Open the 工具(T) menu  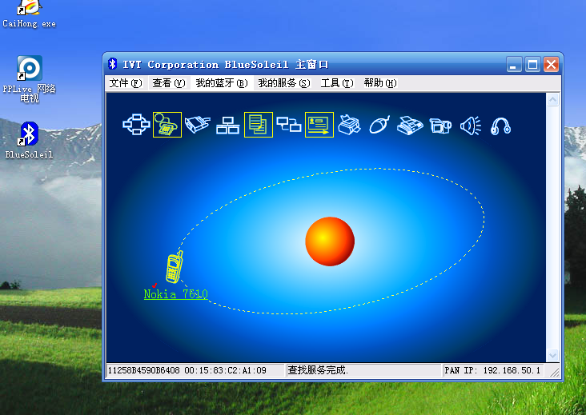337,83
